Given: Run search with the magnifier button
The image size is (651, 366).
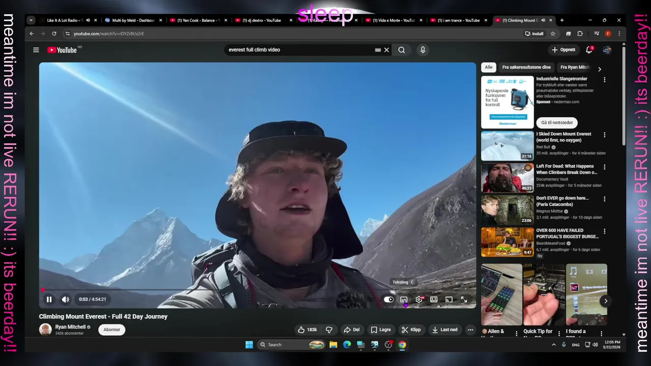Looking at the screenshot, I should pyautogui.click(x=402, y=50).
